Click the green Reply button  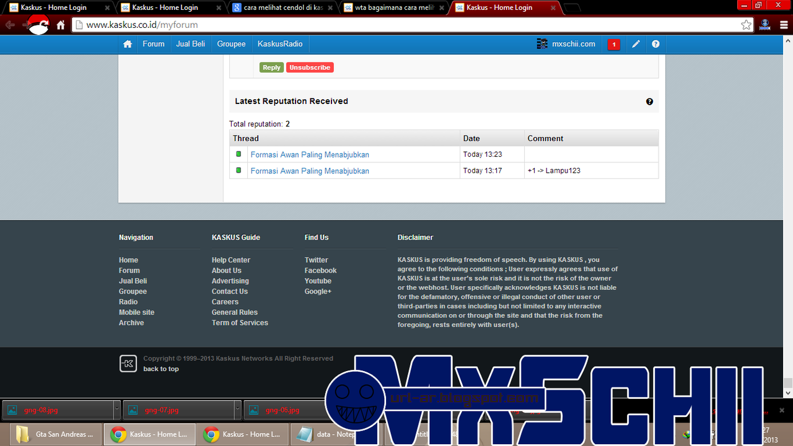pyautogui.click(x=271, y=68)
